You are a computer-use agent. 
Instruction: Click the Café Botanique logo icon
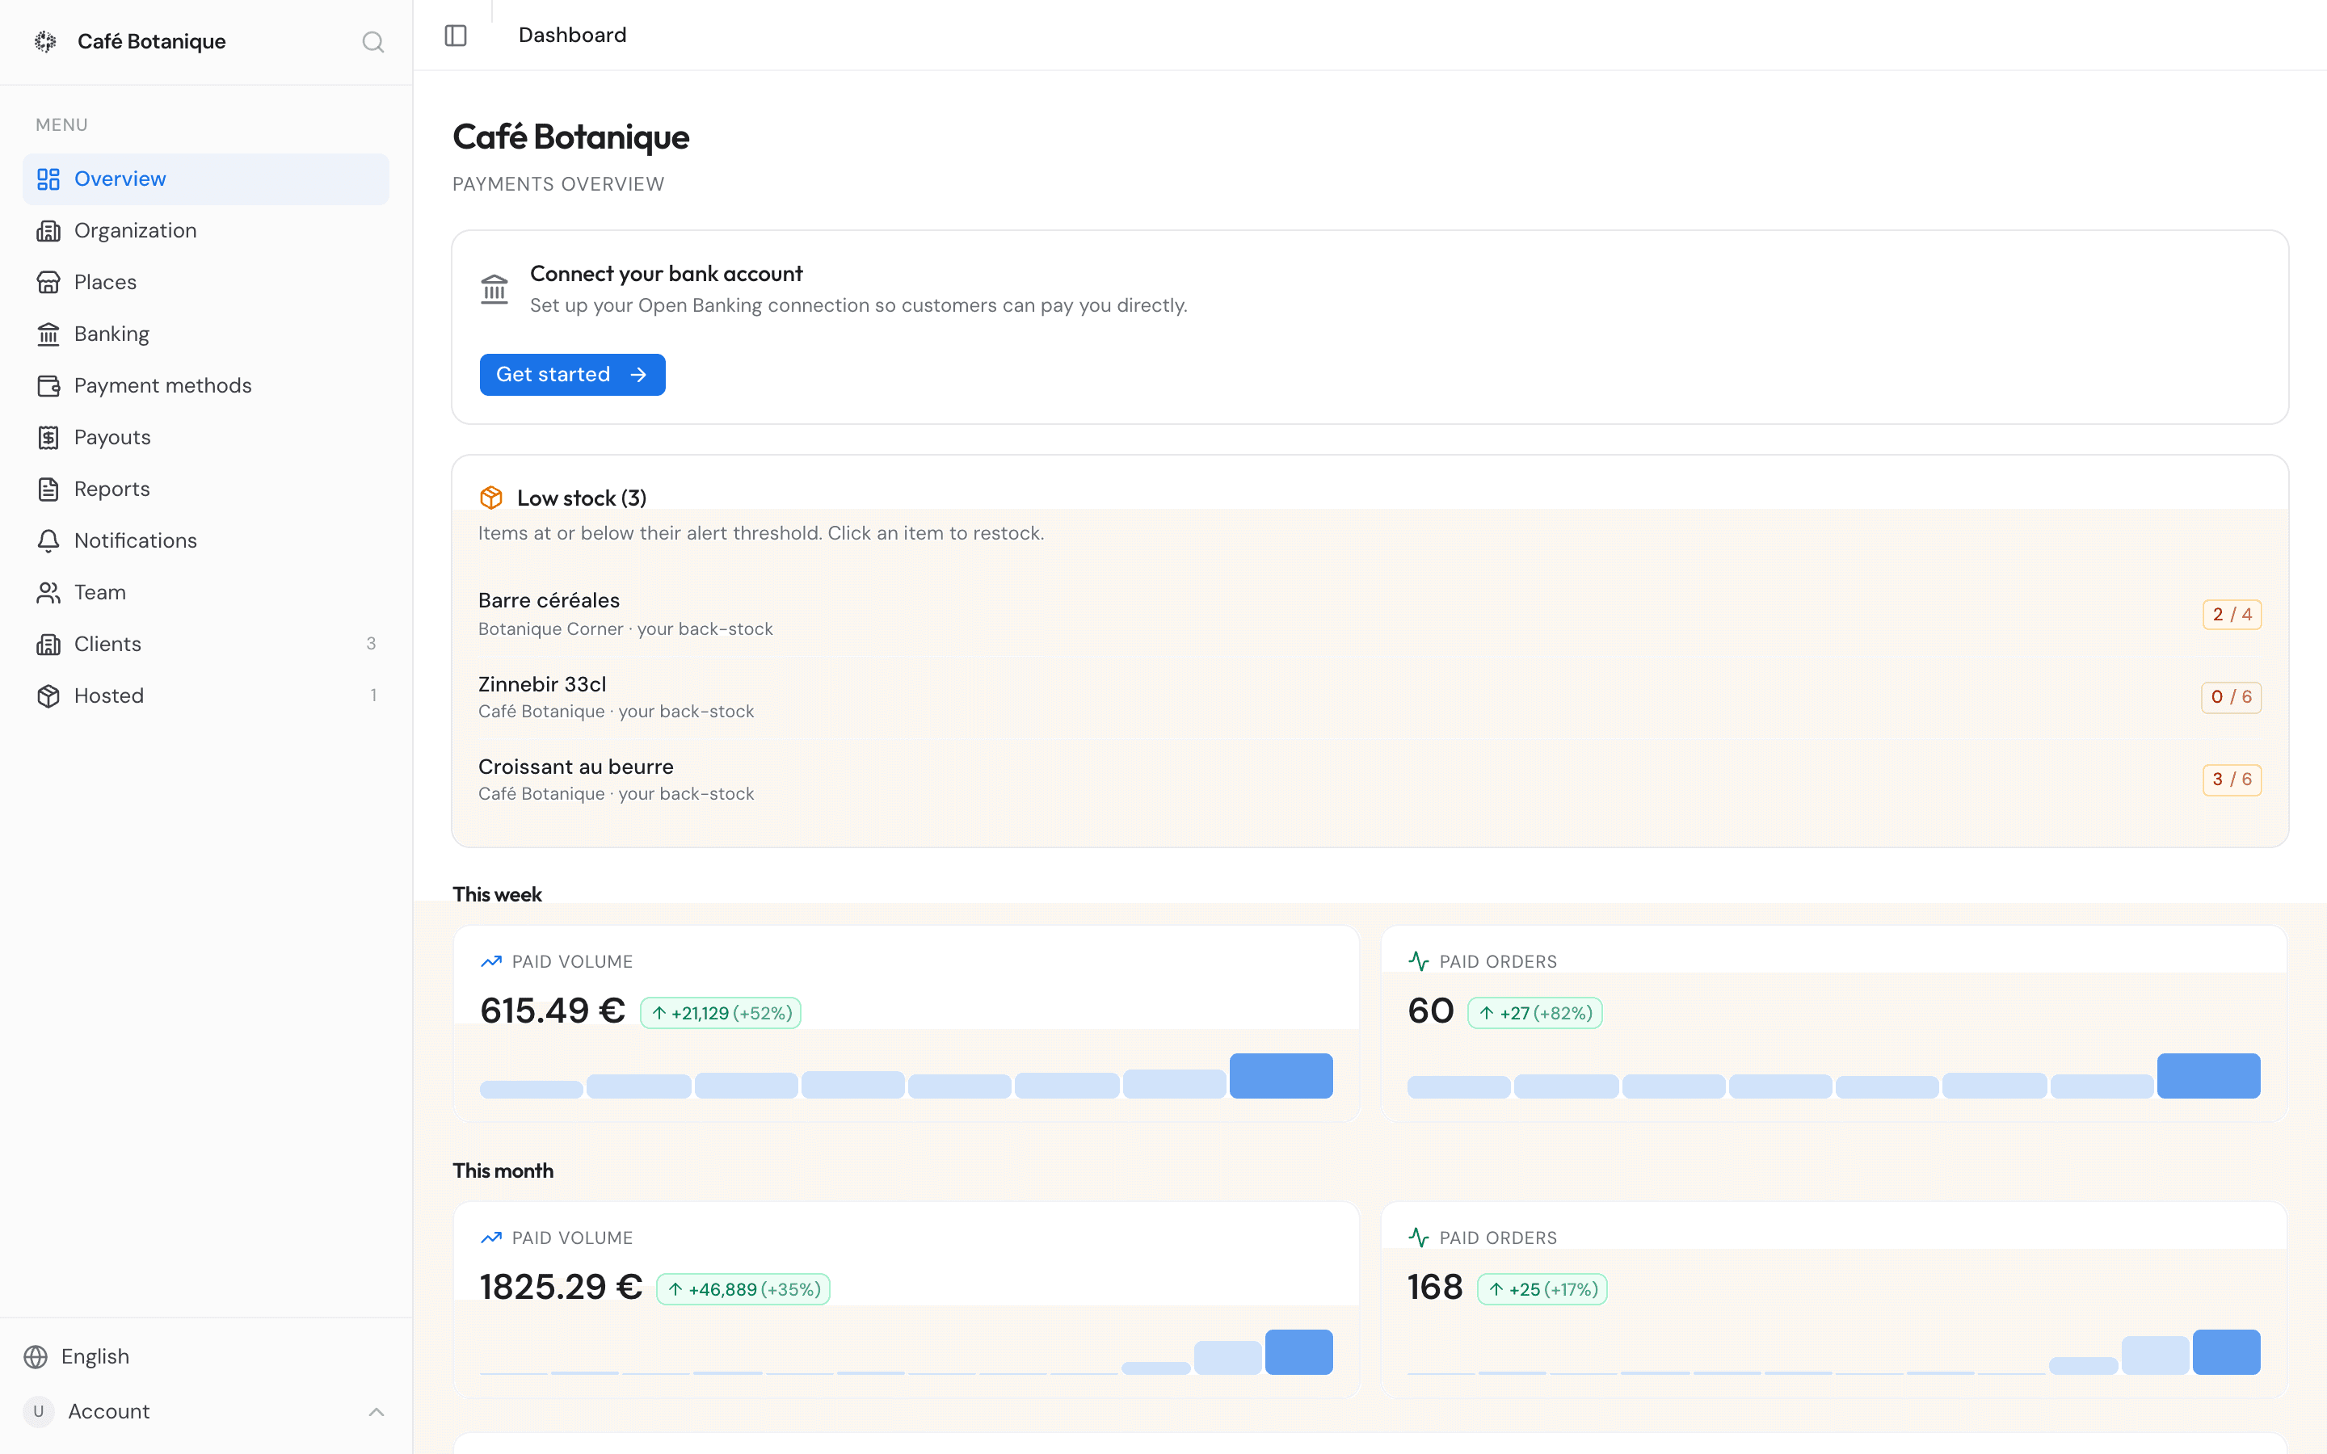click(45, 41)
